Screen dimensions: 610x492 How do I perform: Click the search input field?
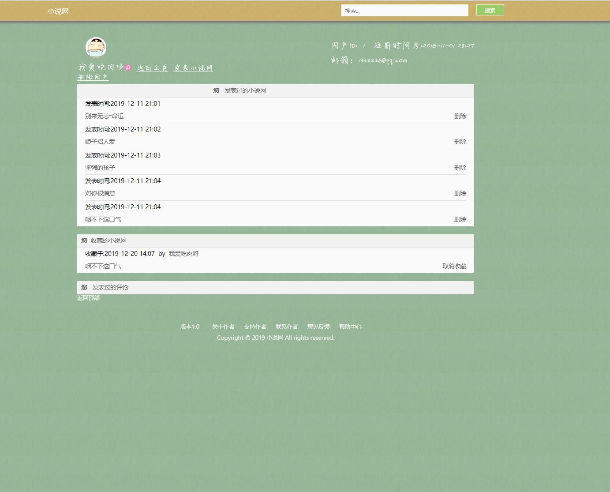[404, 10]
